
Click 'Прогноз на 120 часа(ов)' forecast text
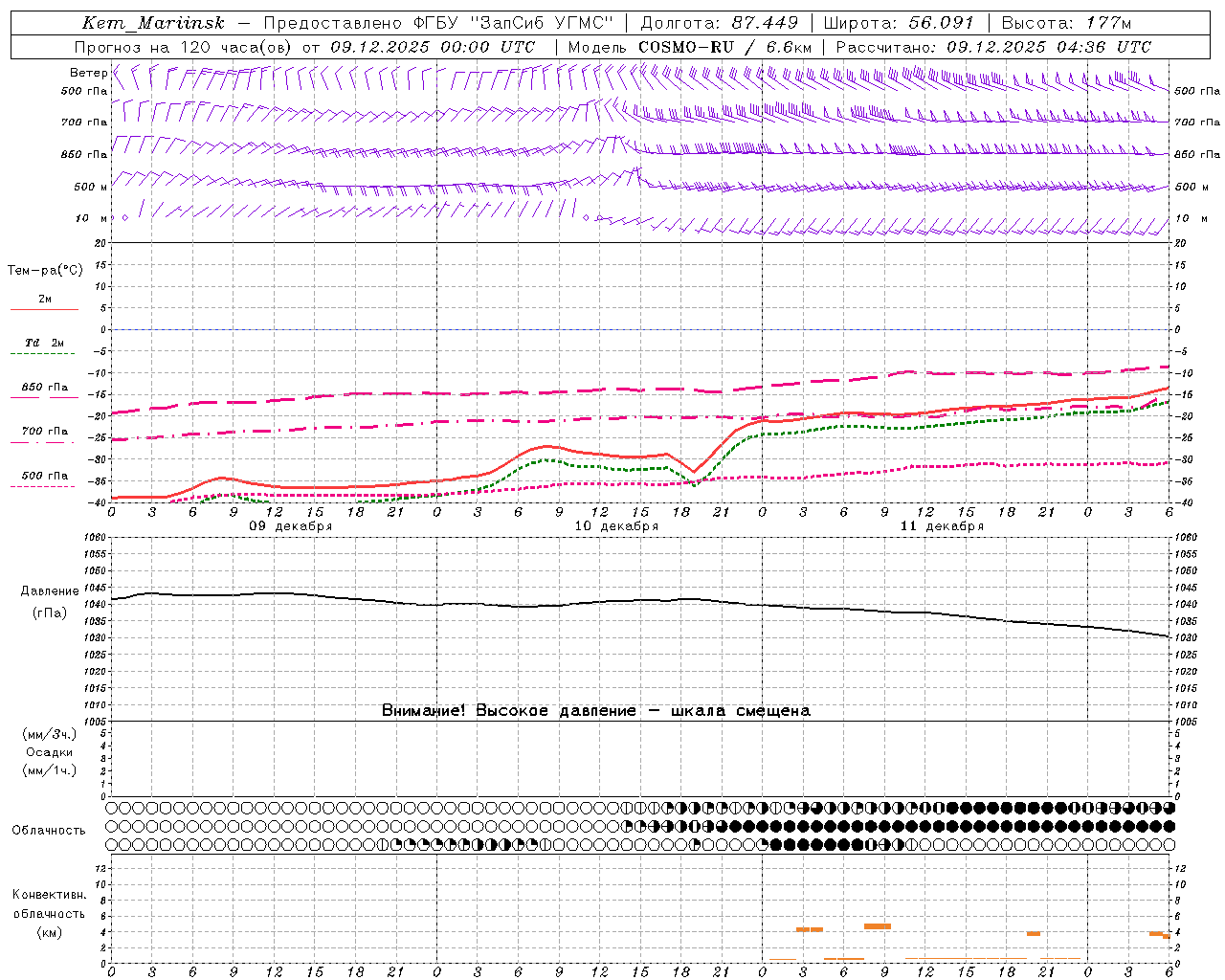[x=184, y=47]
